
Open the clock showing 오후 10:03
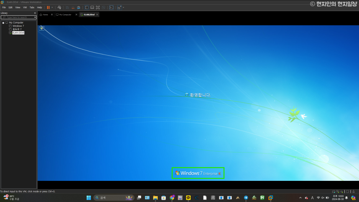click(338, 198)
